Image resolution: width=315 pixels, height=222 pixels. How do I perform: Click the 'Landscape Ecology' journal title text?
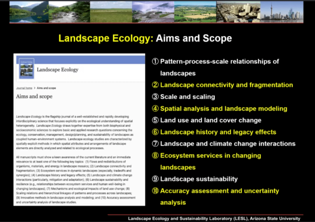(57, 70)
